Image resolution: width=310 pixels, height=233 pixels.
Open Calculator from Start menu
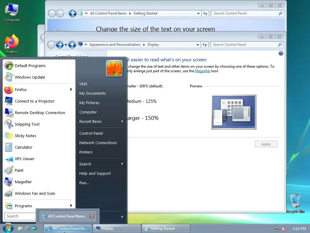[x=38, y=147]
